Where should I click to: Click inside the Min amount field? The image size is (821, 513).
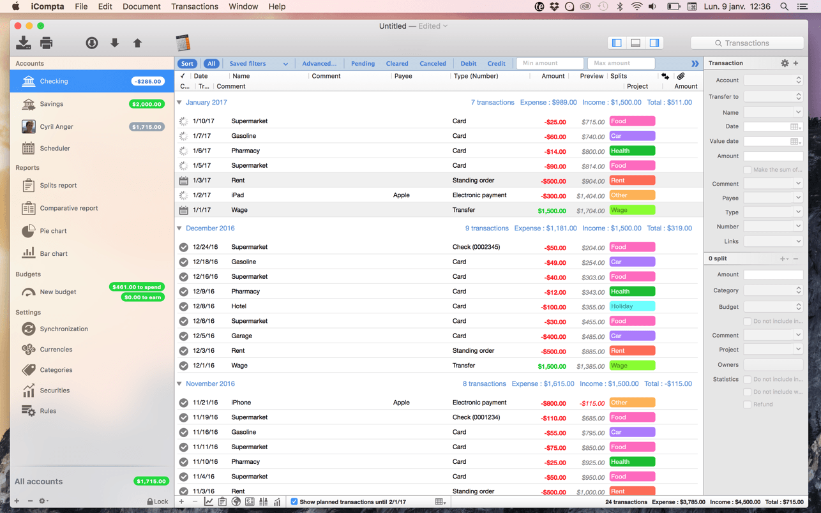[x=549, y=63]
